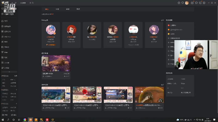Open the colorful pinwheel app in taskbar
This screenshot has height=122, width=218.
point(25,120)
